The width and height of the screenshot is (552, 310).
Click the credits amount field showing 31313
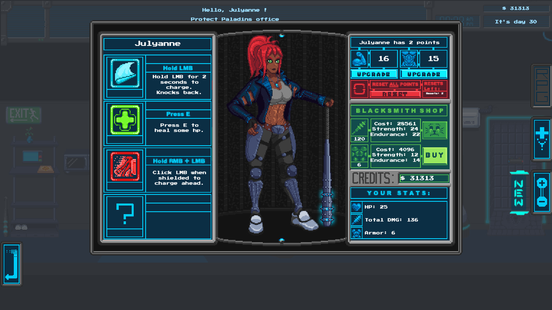coord(424,178)
